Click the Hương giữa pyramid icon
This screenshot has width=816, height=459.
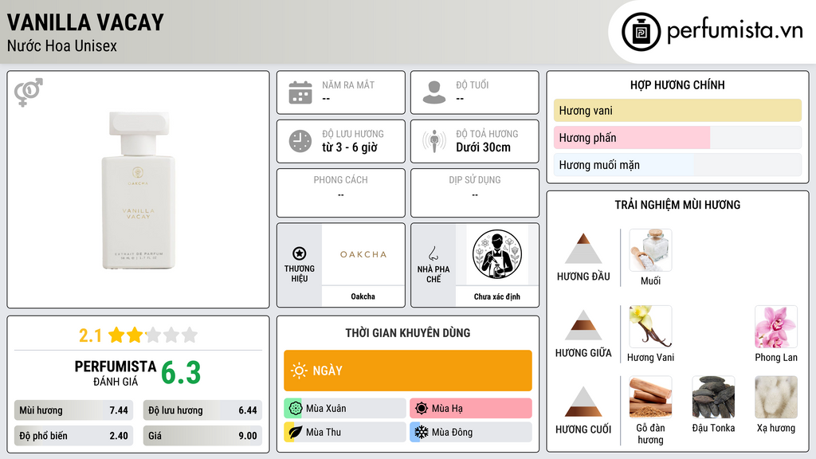tap(583, 325)
